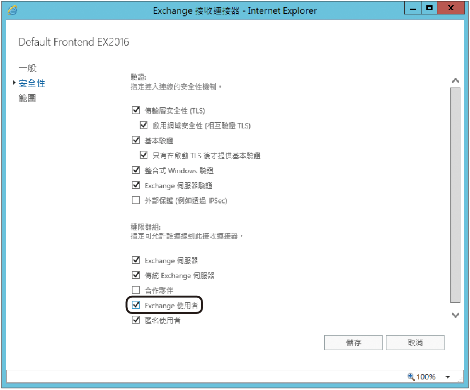
Task: Uncheck Exchange 伺服器 permission group checkbox
Action: click(136, 260)
